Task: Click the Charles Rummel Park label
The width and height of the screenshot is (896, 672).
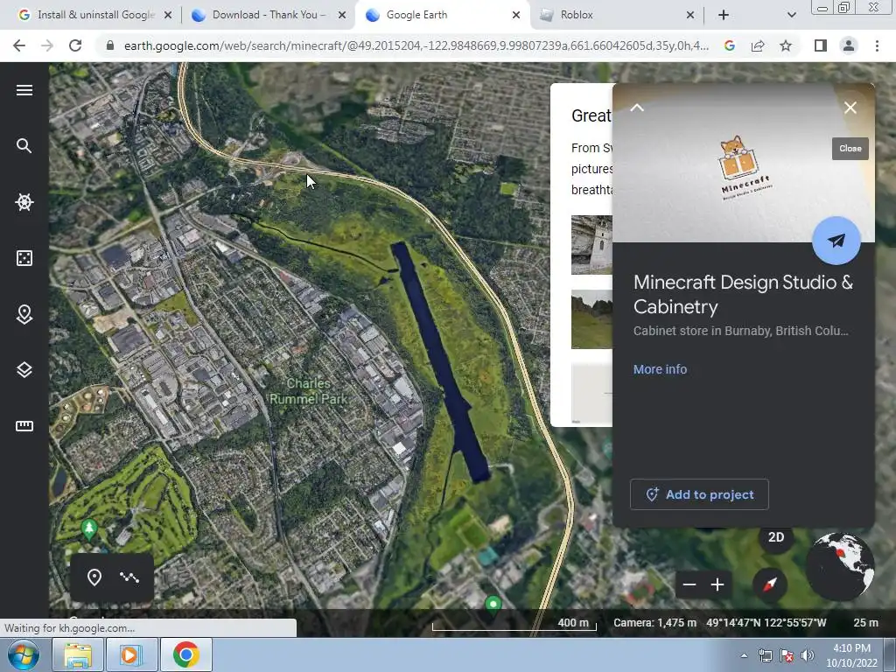Action: tap(308, 391)
